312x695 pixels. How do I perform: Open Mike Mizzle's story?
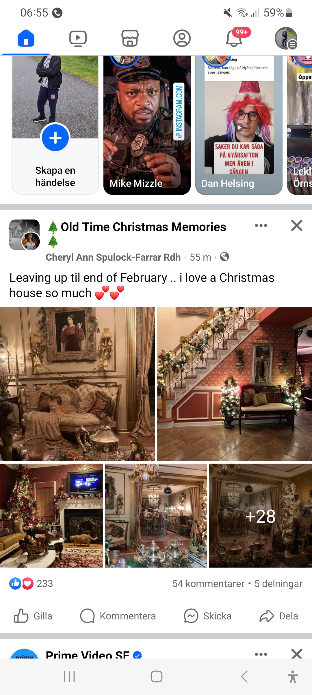[x=147, y=125]
